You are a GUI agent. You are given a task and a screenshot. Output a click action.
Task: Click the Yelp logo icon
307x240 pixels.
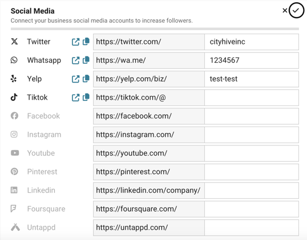pos(14,79)
